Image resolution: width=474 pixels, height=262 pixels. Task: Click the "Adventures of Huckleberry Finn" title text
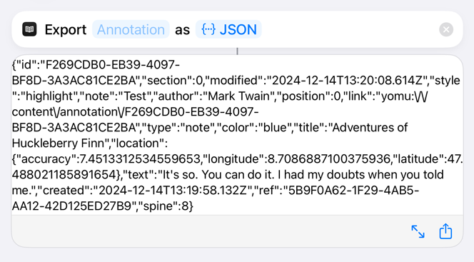[x=210, y=135]
